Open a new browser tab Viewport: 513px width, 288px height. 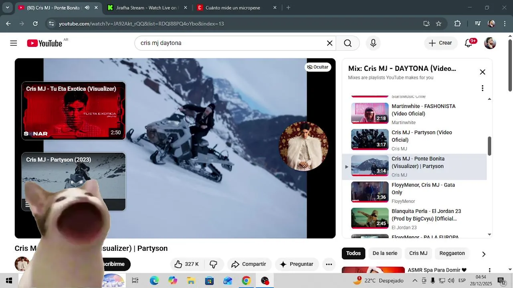coord(288,8)
